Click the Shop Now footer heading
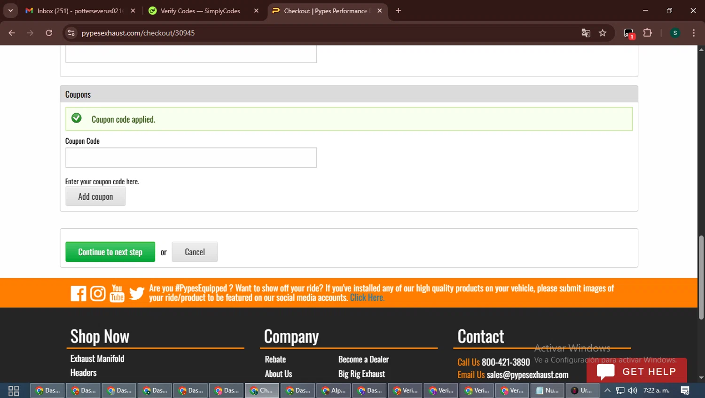705x398 pixels. (100, 336)
